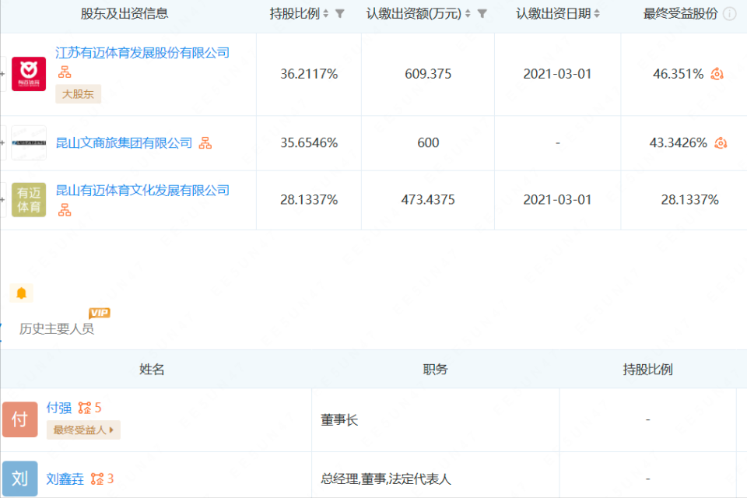Click the 46.351% final beneficiary share
The width and height of the screenshot is (747, 498).
coord(678,74)
